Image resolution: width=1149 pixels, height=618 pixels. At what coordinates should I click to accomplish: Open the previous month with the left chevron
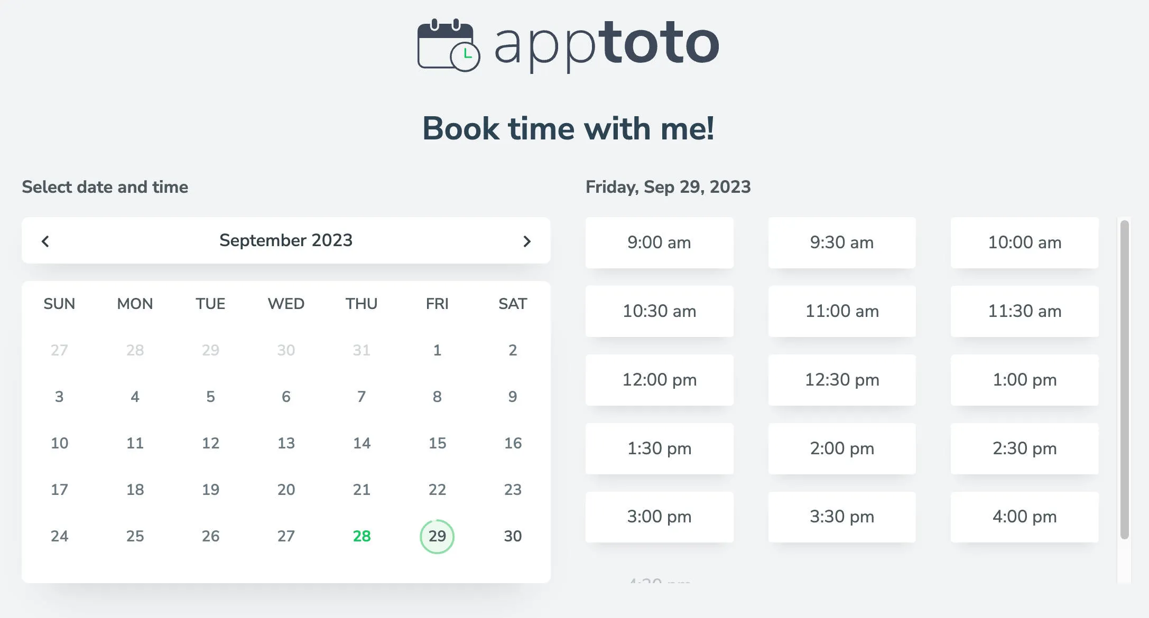pos(45,241)
